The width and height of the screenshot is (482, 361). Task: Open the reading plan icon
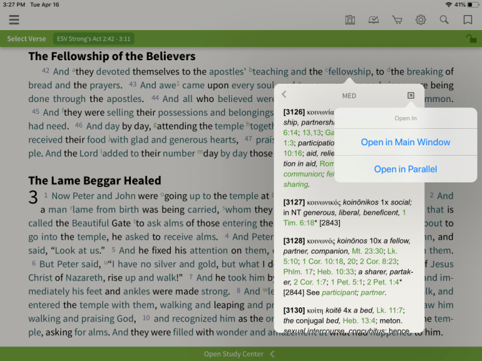click(373, 20)
